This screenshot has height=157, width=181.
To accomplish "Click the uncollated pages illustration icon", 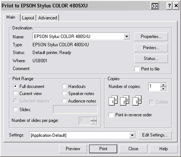I will (125, 100).
